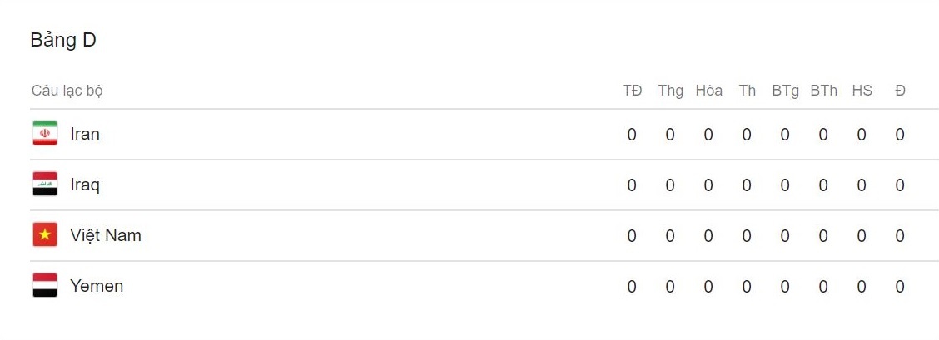Click the Đ points column header

tap(900, 91)
